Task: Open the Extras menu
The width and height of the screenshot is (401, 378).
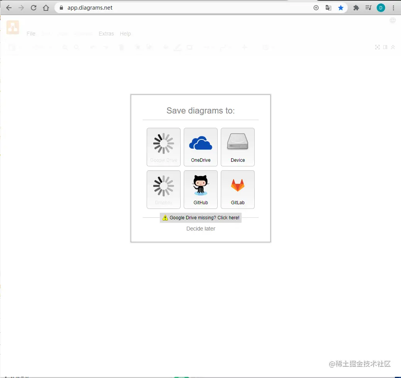Action: [106, 34]
